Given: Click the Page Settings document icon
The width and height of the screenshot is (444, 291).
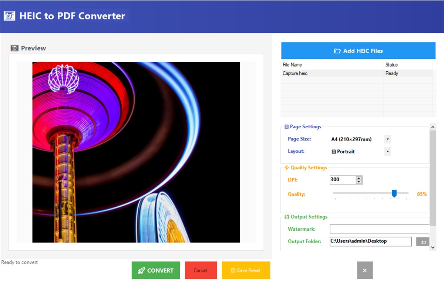Looking at the screenshot, I should pyautogui.click(x=287, y=126).
